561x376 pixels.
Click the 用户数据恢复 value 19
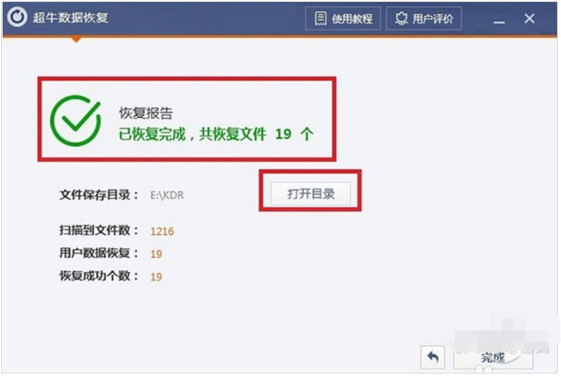(156, 254)
